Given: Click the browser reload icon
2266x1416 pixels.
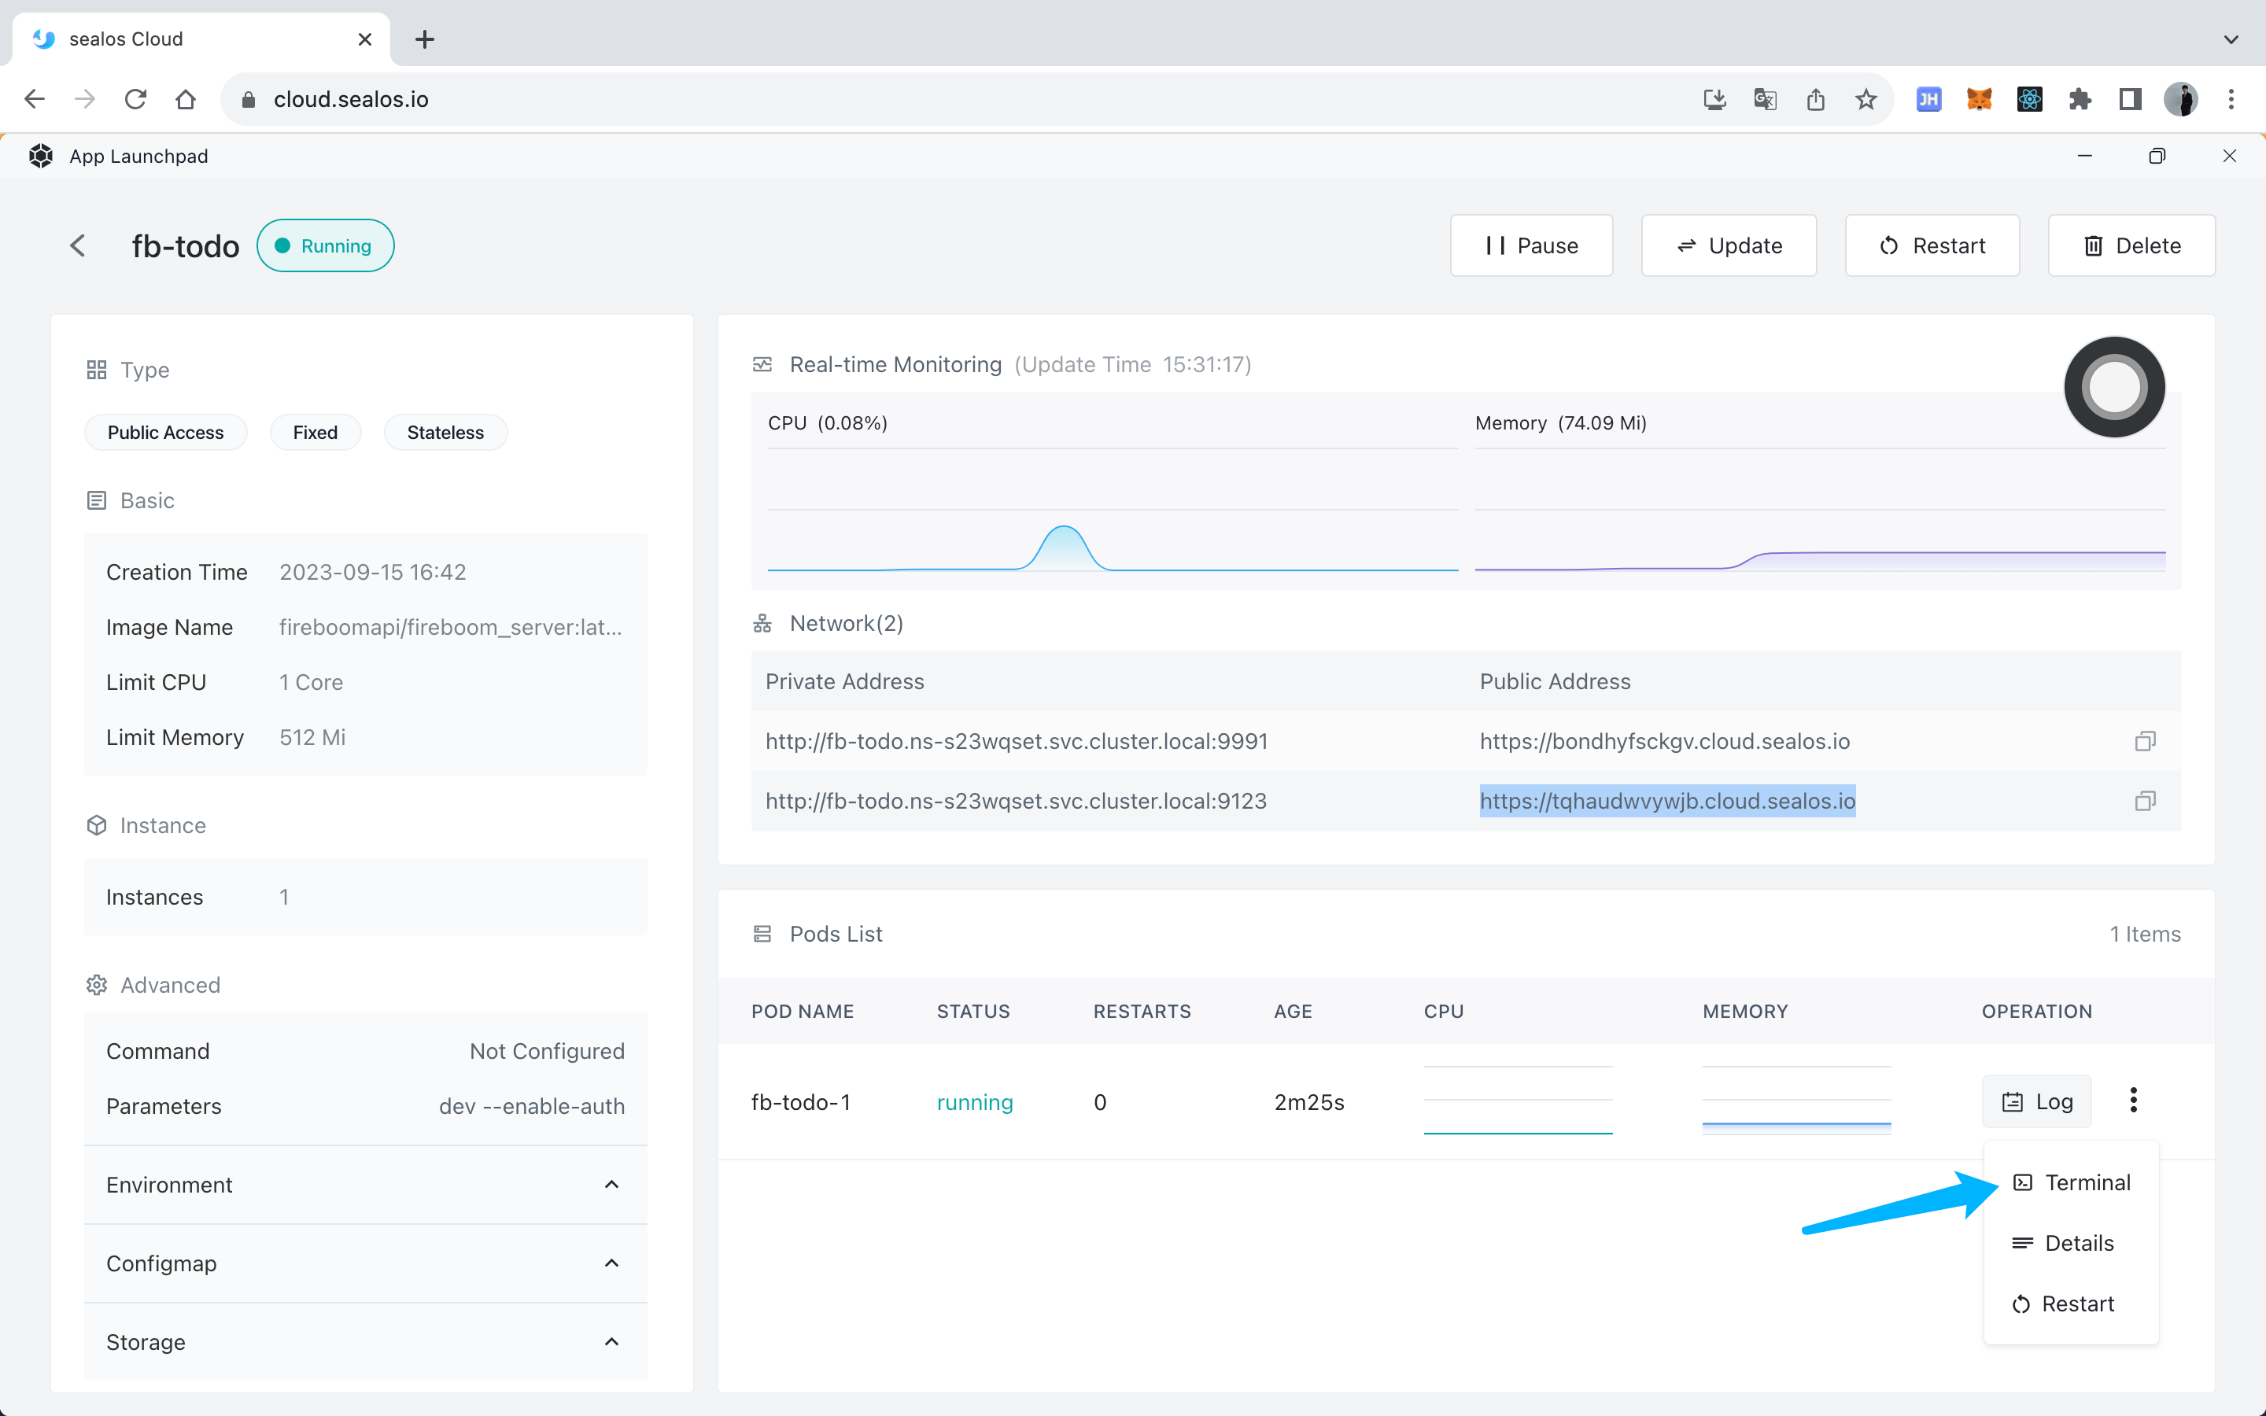Looking at the screenshot, I should pyautogui.click(x=136, y=99).
